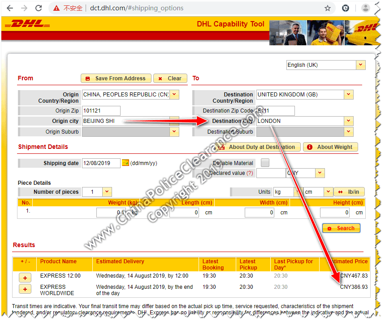Click the DHL plane banner photo
This screenshot has height=322, width=385.
click(x=362, y=33)
